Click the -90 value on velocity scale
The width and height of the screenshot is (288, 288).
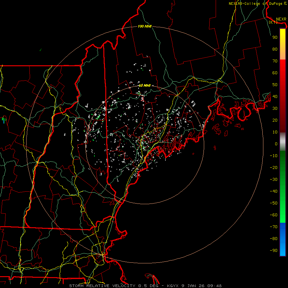click(x=274, y=251)
